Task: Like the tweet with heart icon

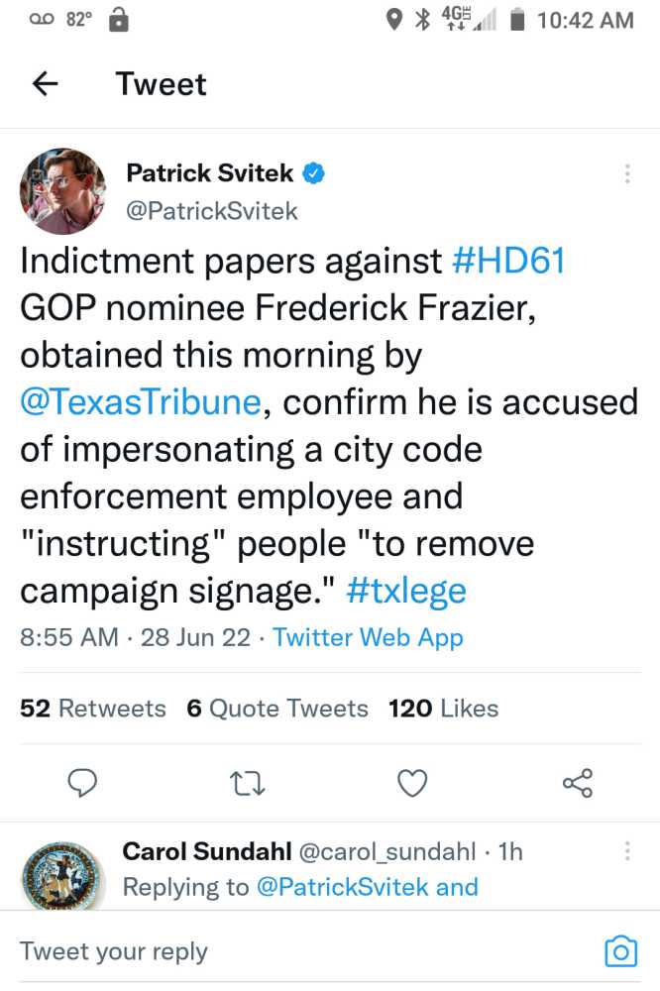Action: pyautogui.click(x=411, y=784)
